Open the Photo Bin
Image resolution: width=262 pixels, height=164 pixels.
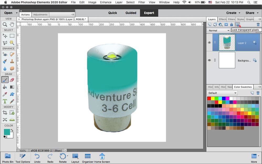pyautogui.click(x=8, y=158)
